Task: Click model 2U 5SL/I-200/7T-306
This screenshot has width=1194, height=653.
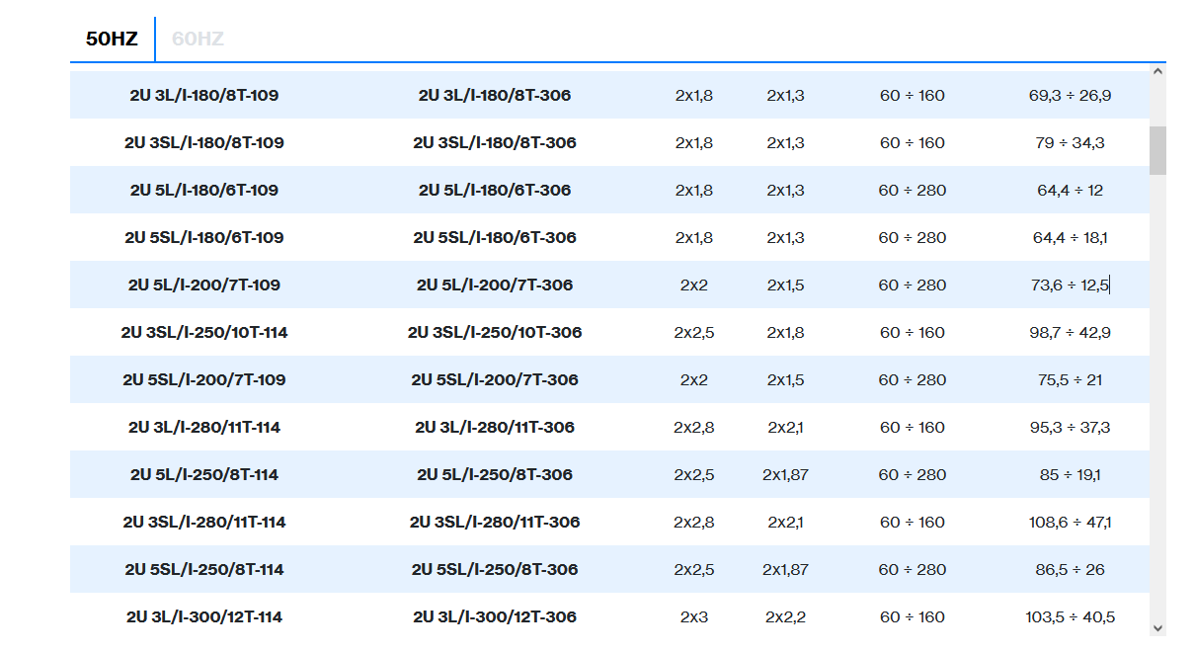Action: pos(494,380)
